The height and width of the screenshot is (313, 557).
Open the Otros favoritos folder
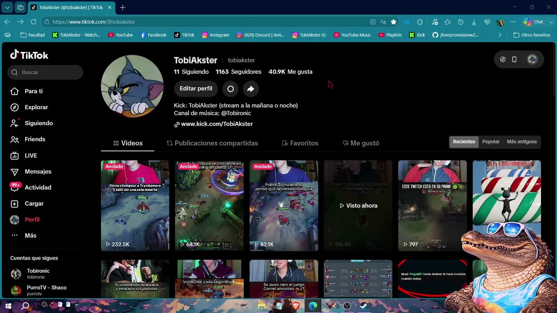532,35
